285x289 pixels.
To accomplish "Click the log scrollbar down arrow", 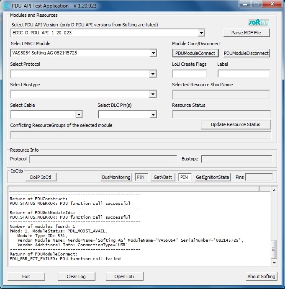I will (x=274, y=263).
